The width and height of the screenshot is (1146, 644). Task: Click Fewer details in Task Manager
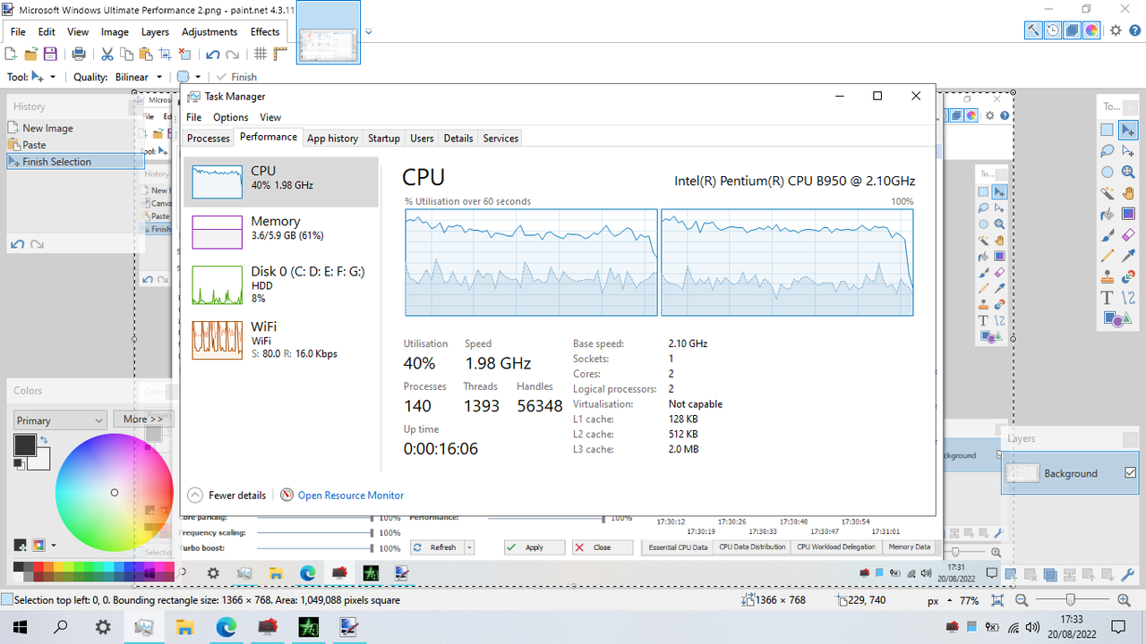click(x=227, y=495)
